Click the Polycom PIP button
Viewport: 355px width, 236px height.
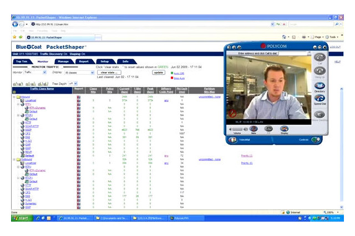(x=268, y=129)
